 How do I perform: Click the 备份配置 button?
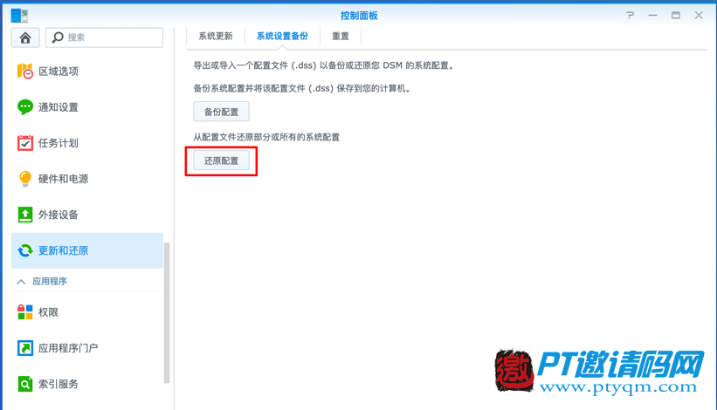tap(221, 112)
